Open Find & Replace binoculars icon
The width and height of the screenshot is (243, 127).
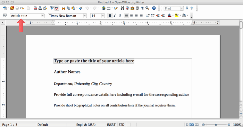123,8
